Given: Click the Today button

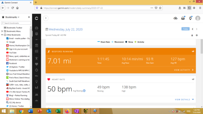Looking at the screenshot, I should [185, 29].
